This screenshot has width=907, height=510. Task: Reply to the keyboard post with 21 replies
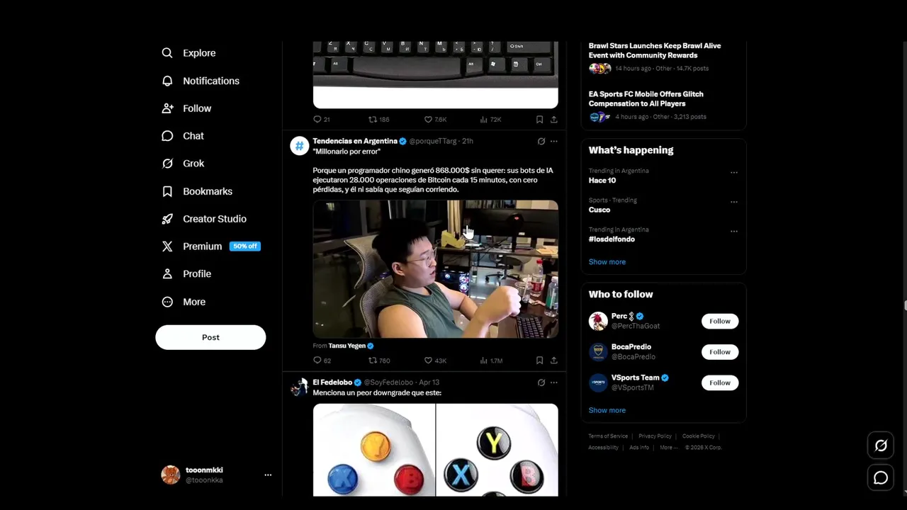(322, 120)
